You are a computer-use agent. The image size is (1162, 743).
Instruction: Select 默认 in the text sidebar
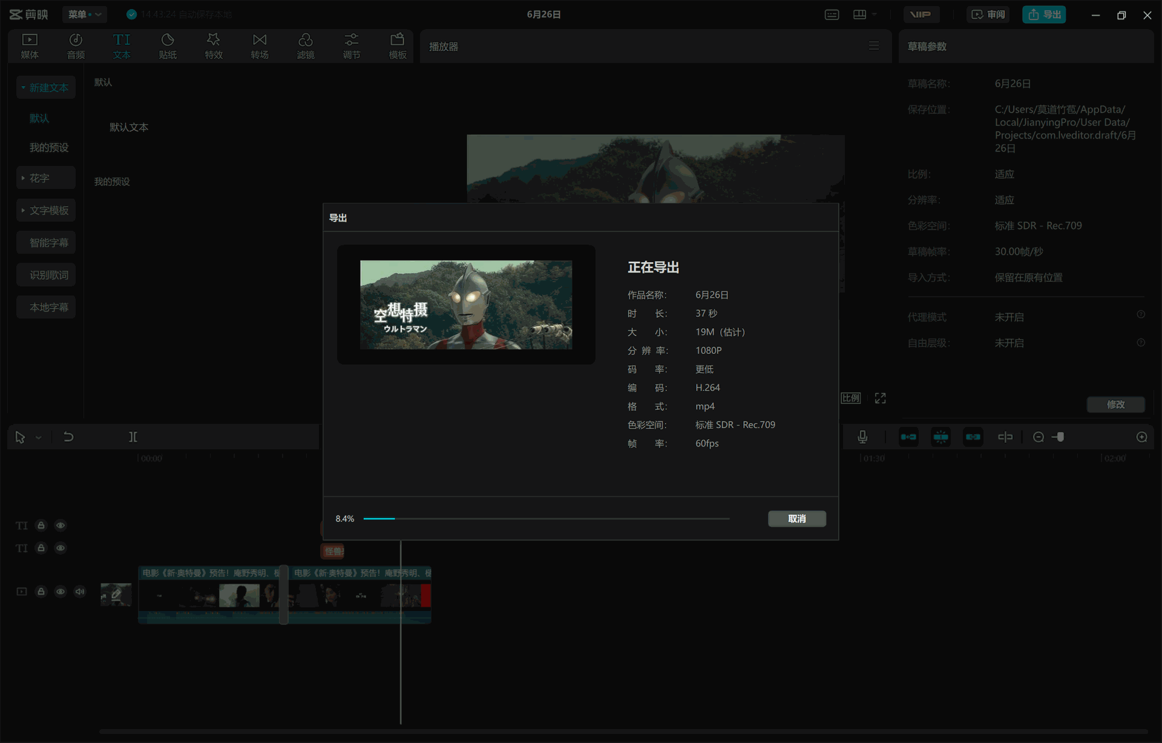tap(39, 118)
